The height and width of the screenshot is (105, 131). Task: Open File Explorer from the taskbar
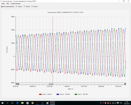(23, 103)
